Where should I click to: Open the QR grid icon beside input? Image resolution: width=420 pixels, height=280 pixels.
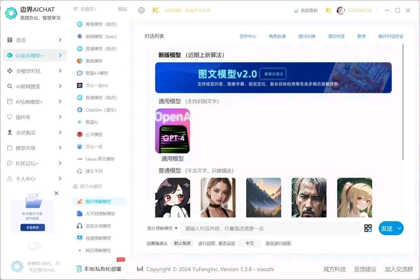point(368,228)
